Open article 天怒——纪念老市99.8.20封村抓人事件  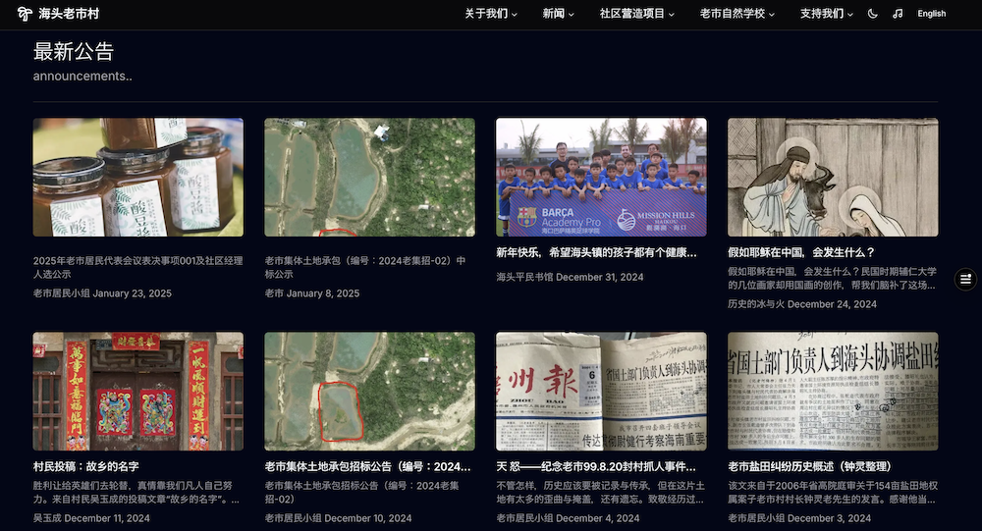tap(596, 466)
